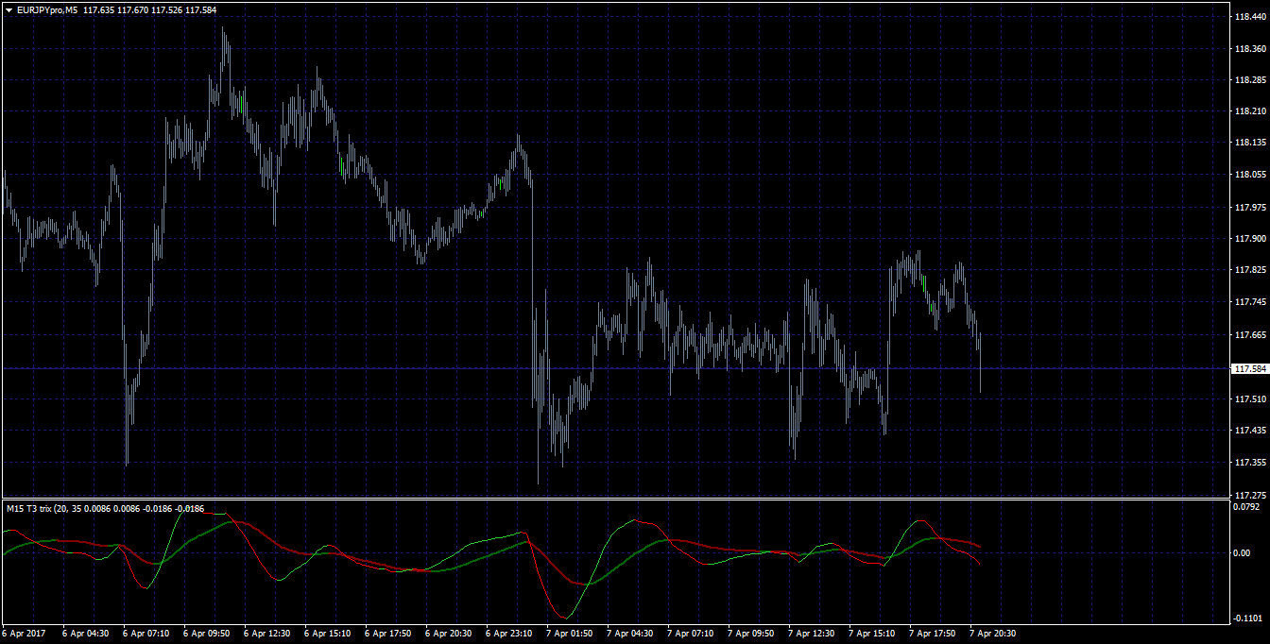Screen dimensions: 1270x644
Task: Select the 7 Apr 01:50 time label
Action: point(569,634)
